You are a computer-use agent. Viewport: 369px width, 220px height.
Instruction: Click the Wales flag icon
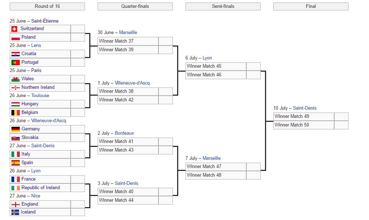[x=15, y=79]
